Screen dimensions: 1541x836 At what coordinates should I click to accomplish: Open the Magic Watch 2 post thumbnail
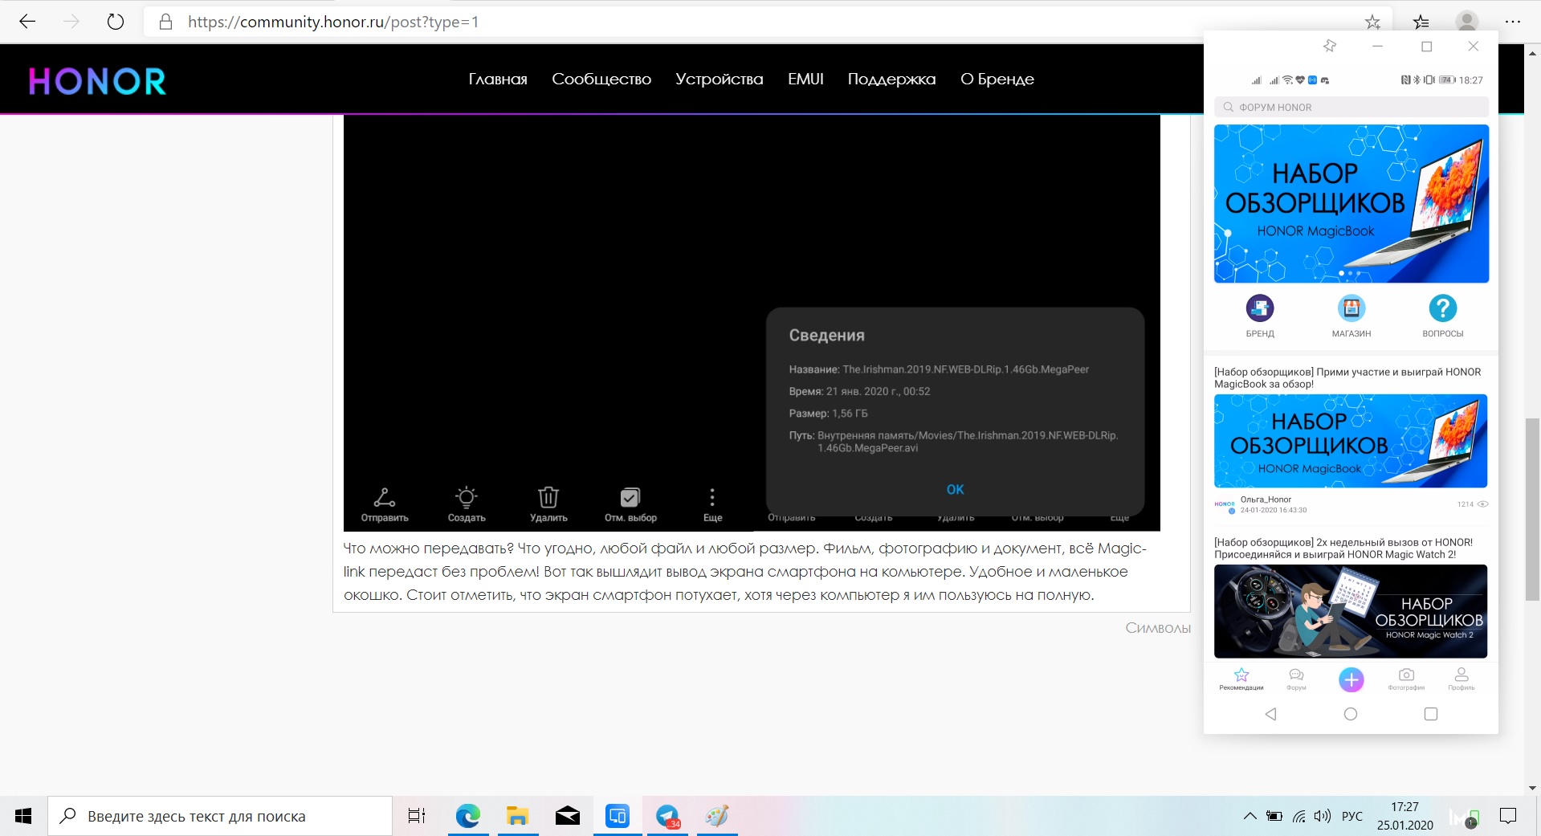pyautogui.click(x=1351, y=611)
